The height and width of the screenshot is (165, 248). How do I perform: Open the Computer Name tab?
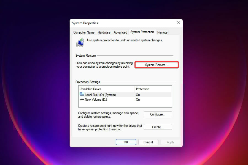tap(84, 32)
